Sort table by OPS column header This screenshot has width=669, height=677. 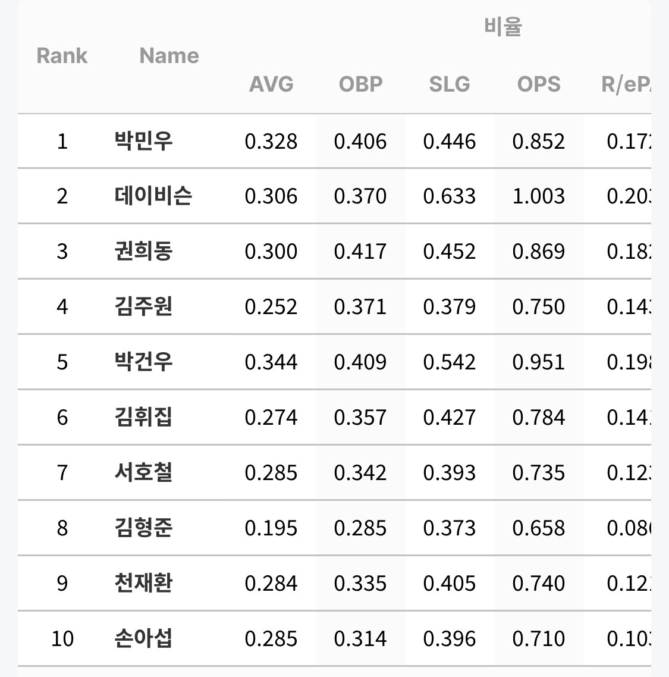(x=539, y=84)
